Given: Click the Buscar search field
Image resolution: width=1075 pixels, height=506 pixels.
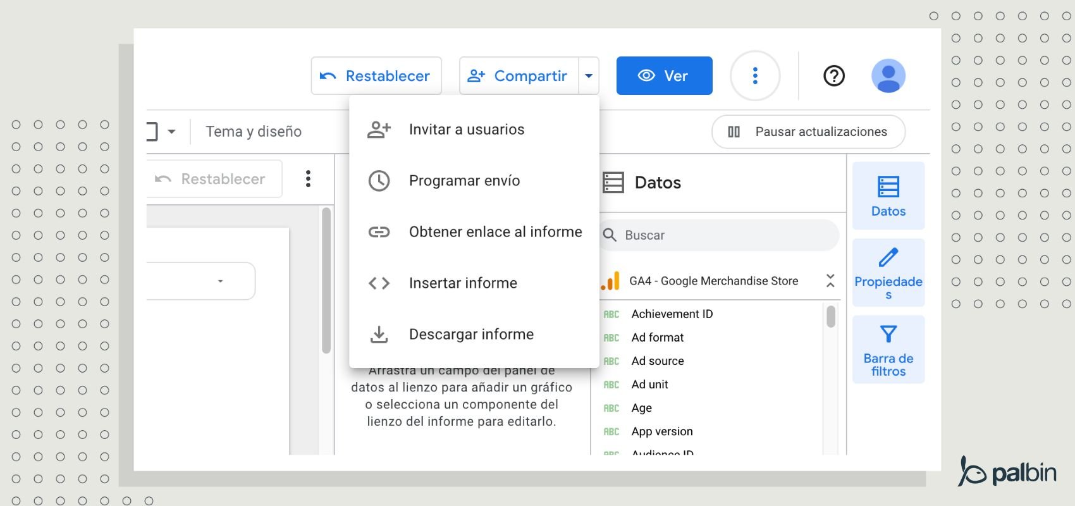Looking at the screenshot, I should pyautogui.click(x=720, y=235).
